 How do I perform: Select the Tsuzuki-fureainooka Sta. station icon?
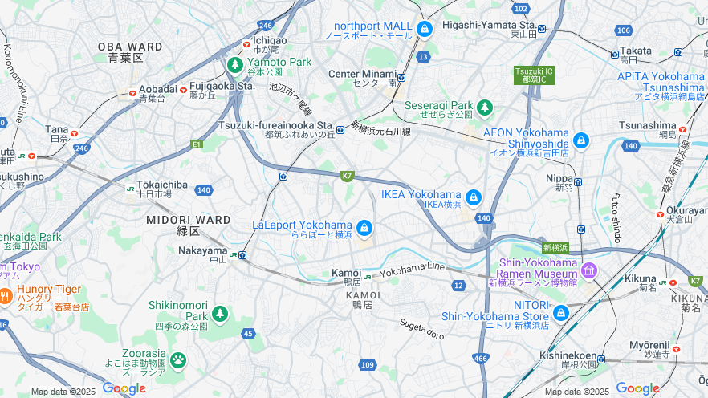coord(340,130)
